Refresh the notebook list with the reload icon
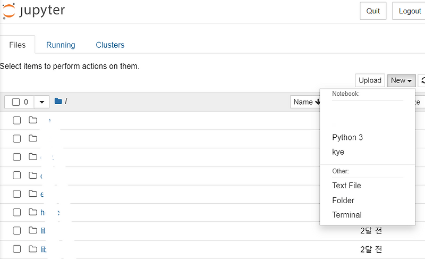This screenshot has height=259, width=425. tap(423, 80)
